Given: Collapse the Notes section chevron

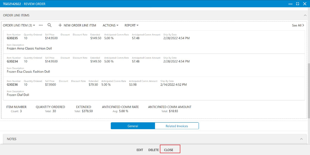Looking at the screenshot, I should [301, 139].
